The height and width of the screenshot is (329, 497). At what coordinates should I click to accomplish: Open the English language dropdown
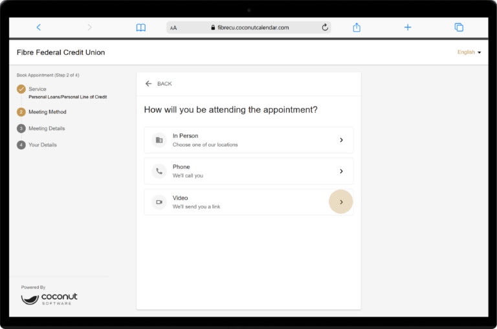[469, 52]
